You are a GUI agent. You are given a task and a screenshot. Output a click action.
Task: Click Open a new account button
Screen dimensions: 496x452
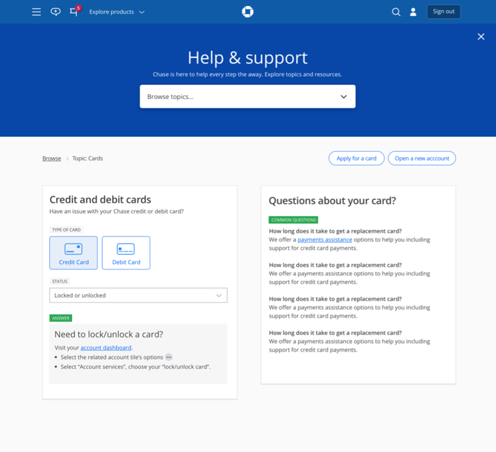point(422,158)
